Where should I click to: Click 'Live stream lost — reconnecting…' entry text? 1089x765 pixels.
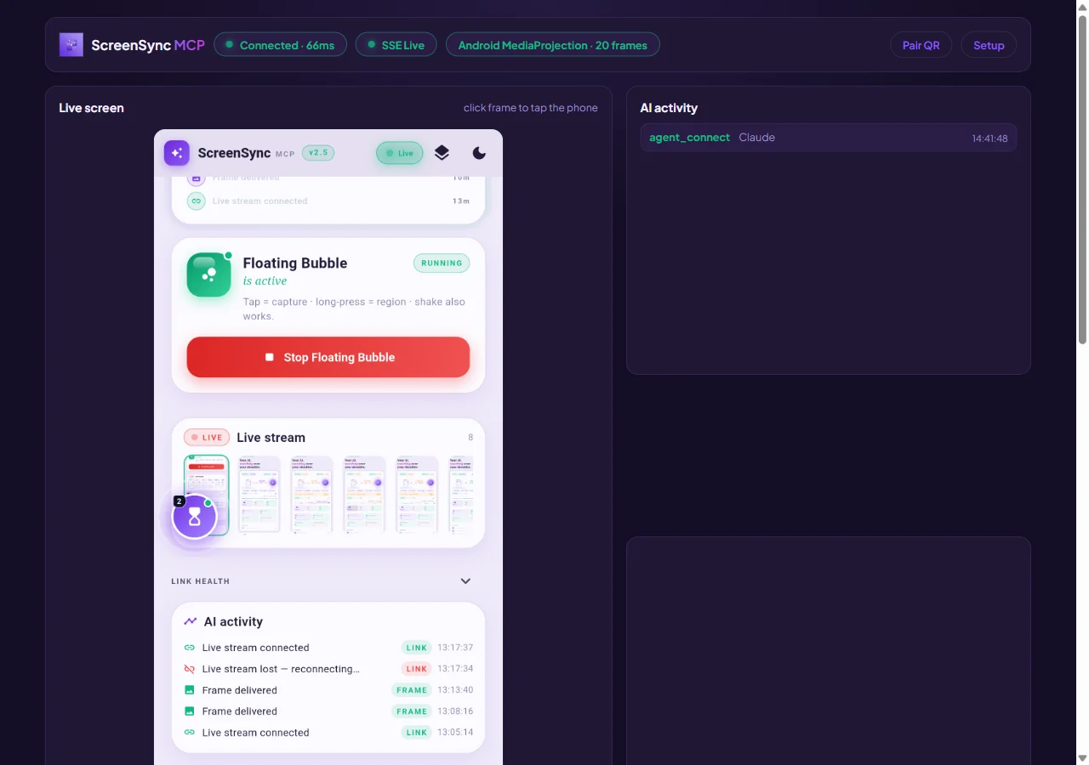281,669
